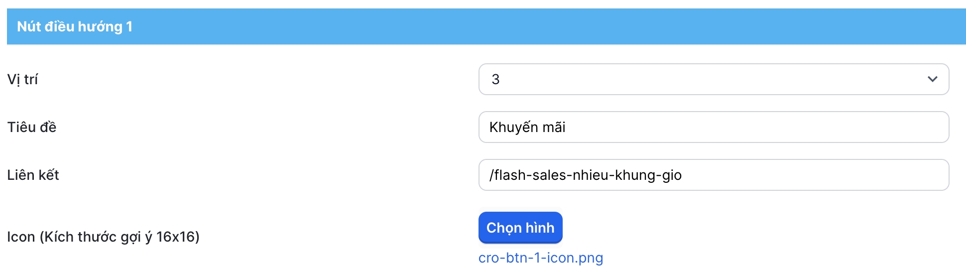Choose an image with the blue Chọn hình button
Image resolution: width=966 pixels, height=273 pixels.
(520, 228)
